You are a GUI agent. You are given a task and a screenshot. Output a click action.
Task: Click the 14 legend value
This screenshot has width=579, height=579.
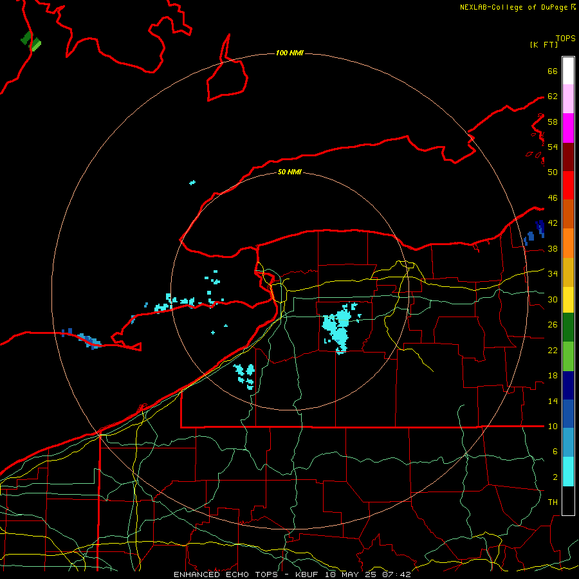(553, 401)
